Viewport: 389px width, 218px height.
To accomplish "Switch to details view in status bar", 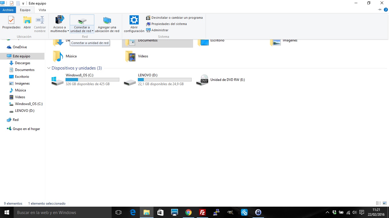I will tap(378, 203).
